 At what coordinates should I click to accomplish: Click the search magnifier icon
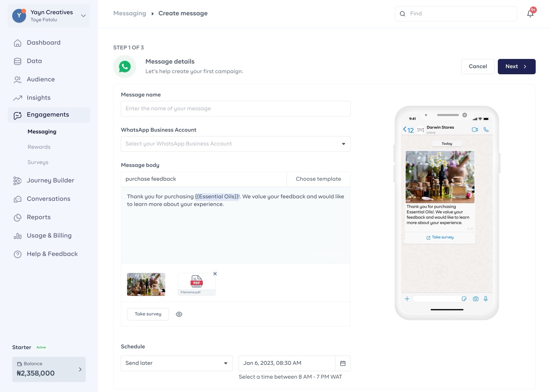[403, 14]
